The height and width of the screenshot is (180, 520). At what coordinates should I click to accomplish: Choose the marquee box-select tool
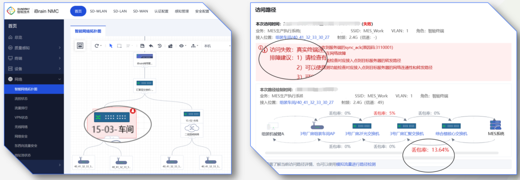pyautogui.click(x=119, y=46)
